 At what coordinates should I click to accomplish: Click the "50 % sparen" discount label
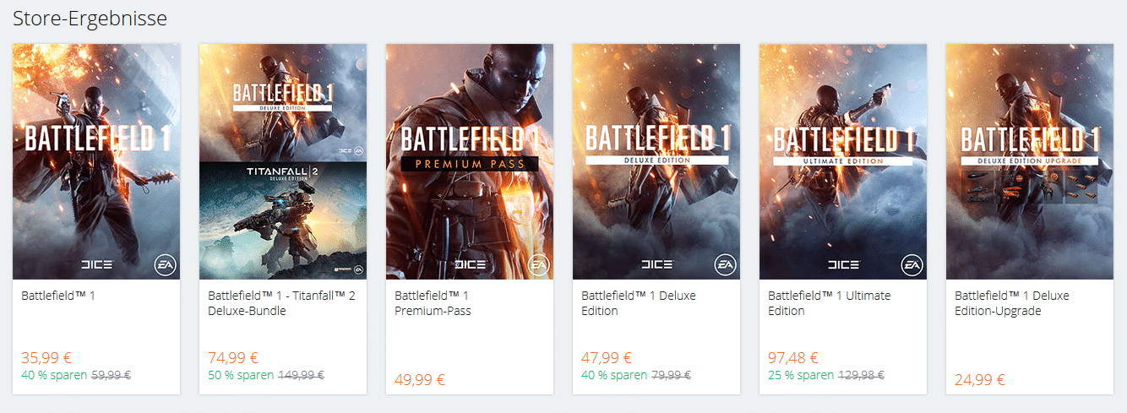pos(241,375)
